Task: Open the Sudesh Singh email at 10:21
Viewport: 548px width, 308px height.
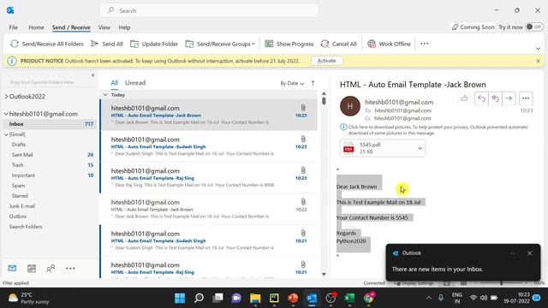Action: 209,240
